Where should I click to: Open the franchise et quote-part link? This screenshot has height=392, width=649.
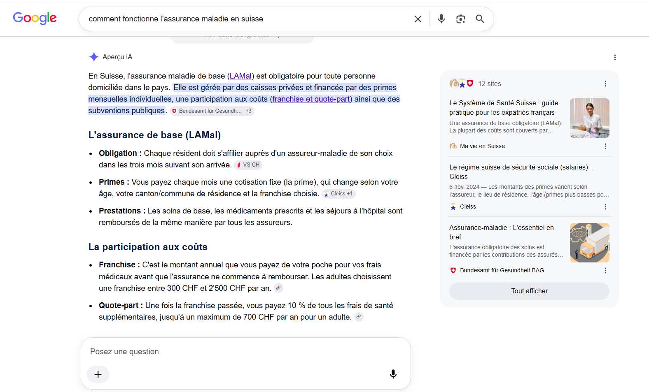(x=311, y=99)
